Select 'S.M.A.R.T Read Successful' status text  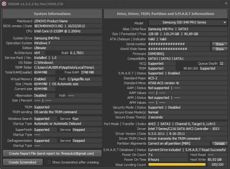click(205, 150)
